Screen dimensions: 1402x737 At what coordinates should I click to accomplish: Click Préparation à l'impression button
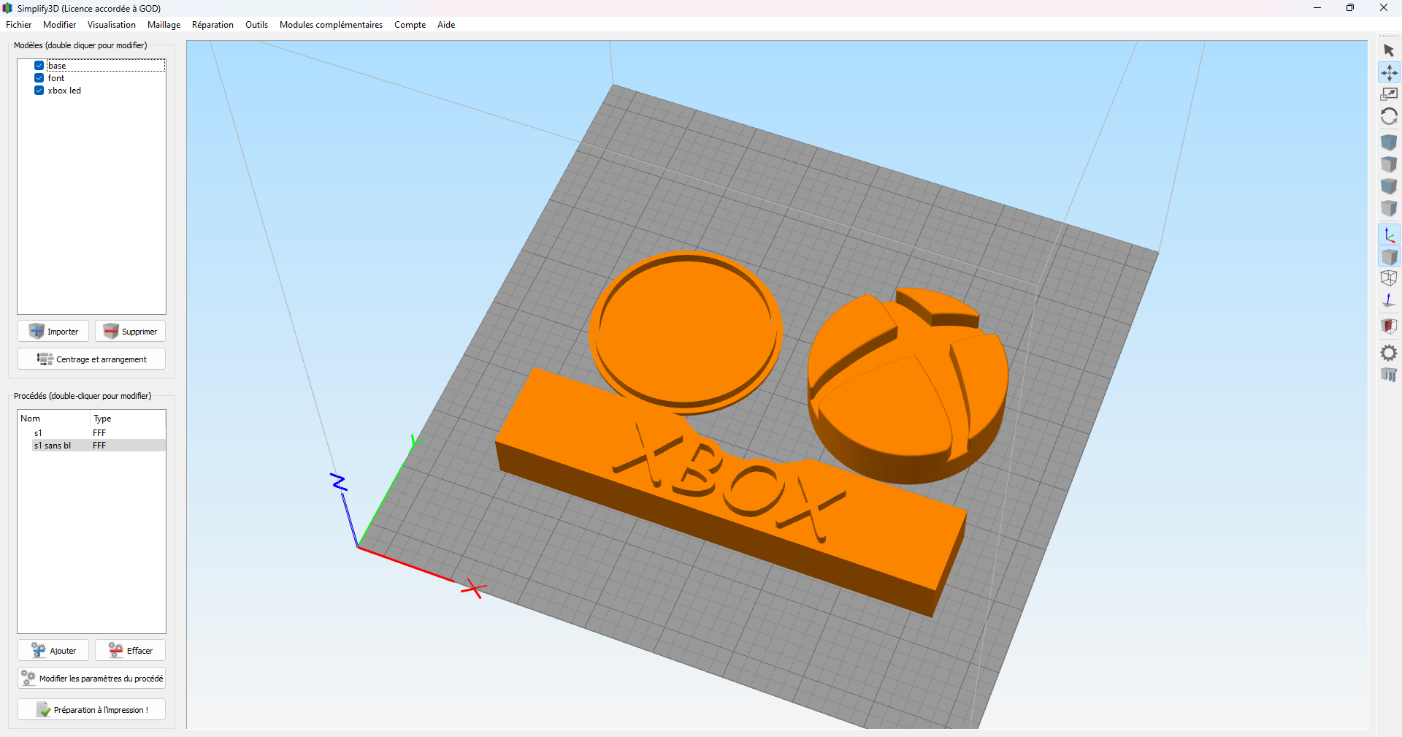pyautogui.click(x=91, y=709)
